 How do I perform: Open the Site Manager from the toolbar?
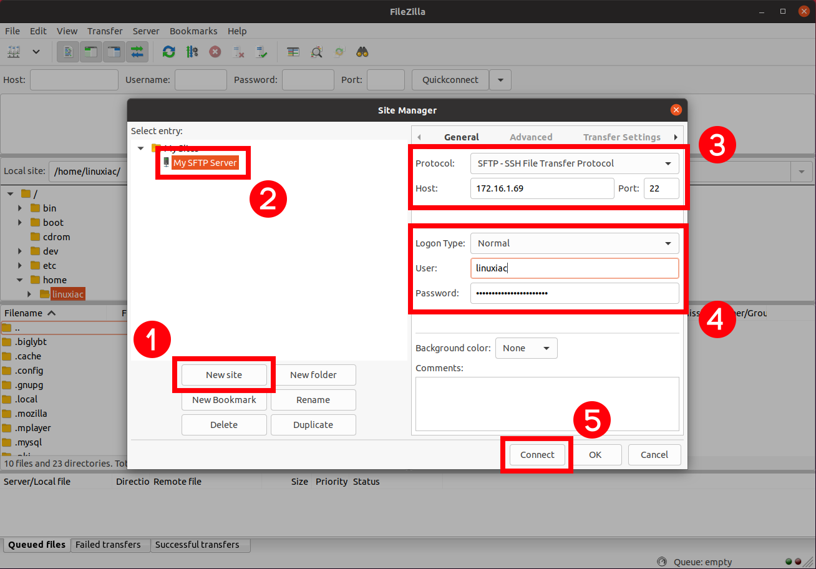14,52
